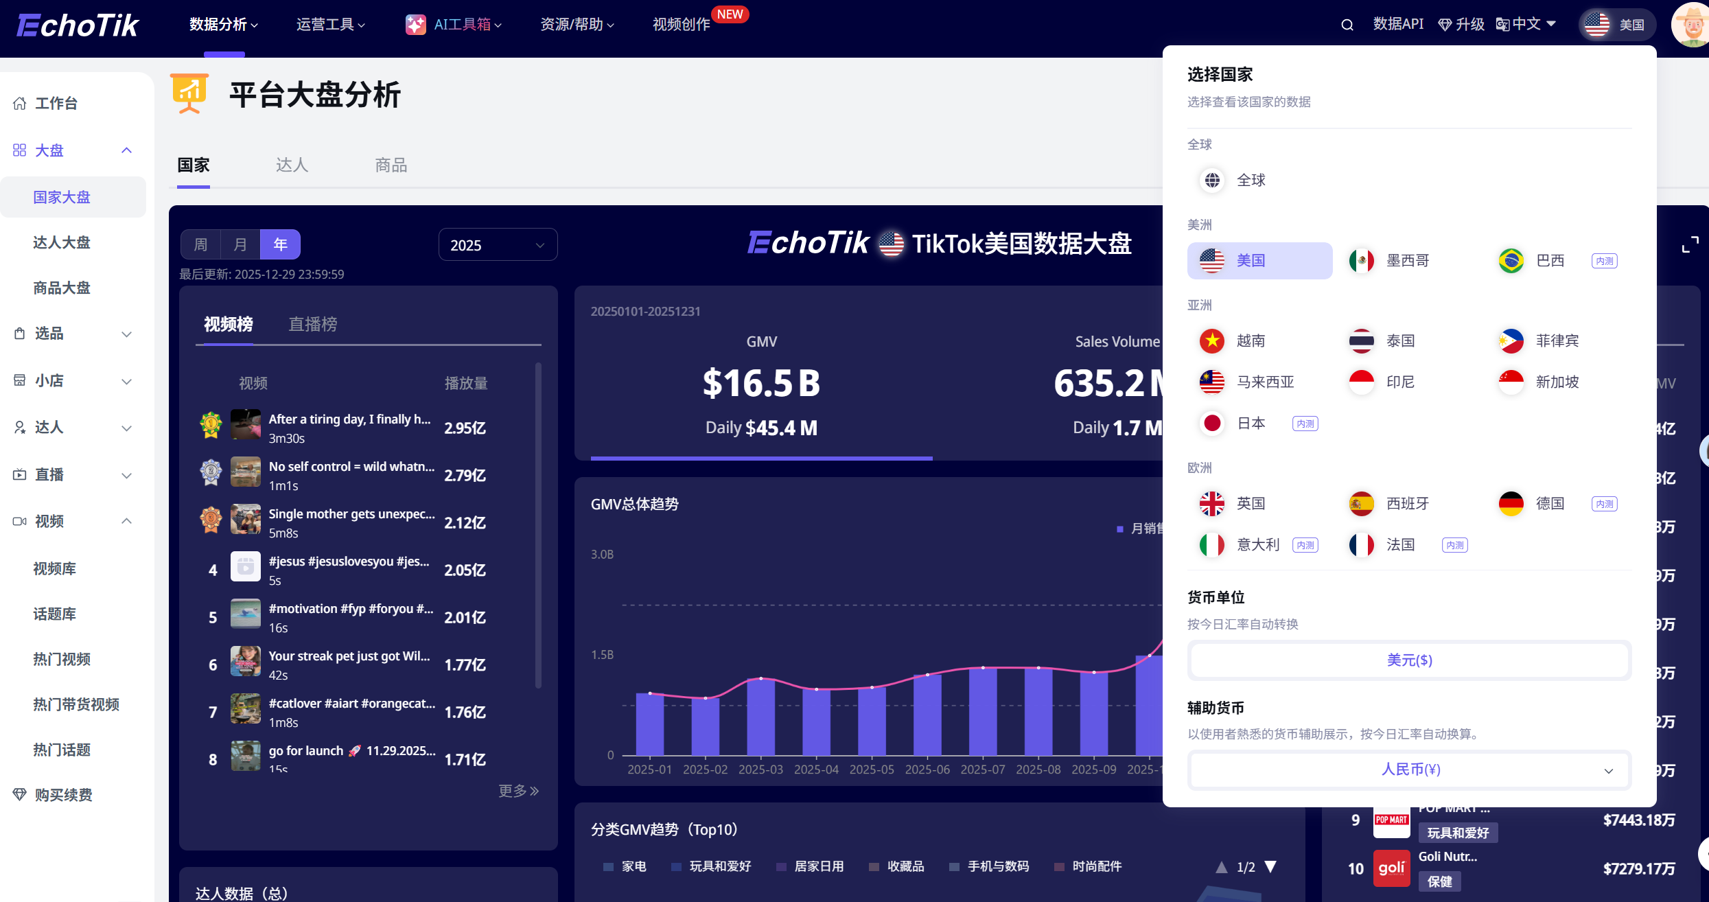Click the upgrade diamond icon
1709x902 pixels.
pos(1445,25)
